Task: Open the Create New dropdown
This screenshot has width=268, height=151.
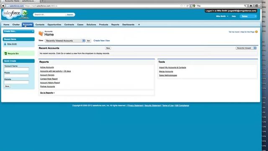Action: [x=18, y=31]
